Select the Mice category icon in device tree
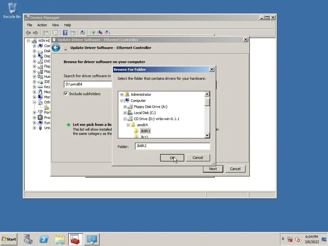Image resolution: width=328 pixels, height=246 pixels. point(40,92)
